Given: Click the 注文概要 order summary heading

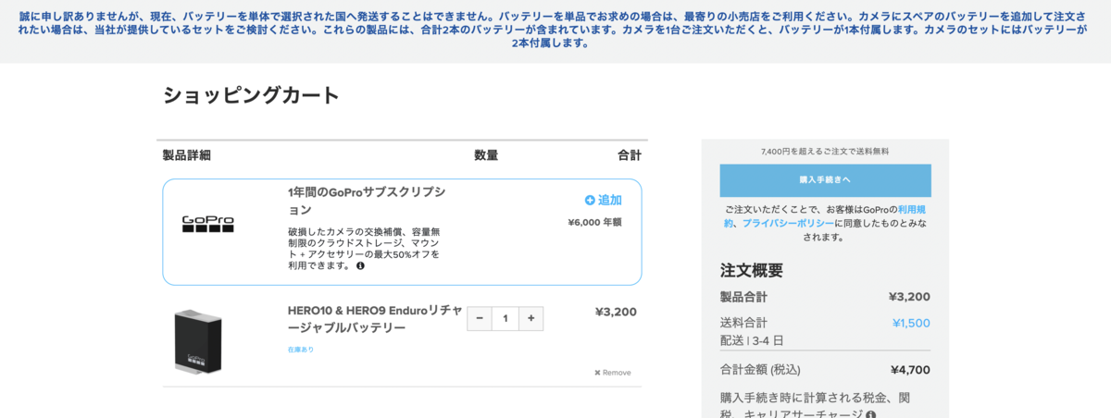Looking at the screenshot, I should point(752,271).
